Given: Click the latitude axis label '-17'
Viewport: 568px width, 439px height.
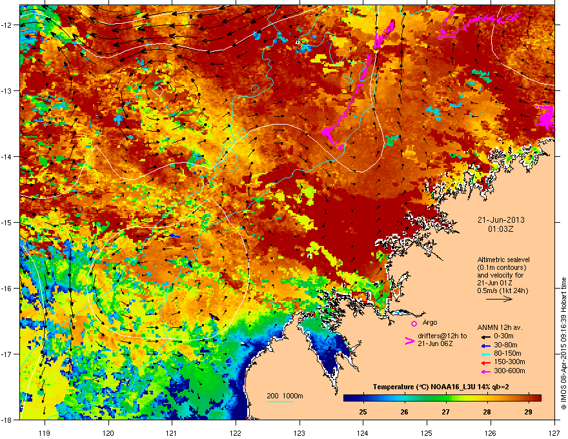Looking at the screenshot, I should pos(6,354).
